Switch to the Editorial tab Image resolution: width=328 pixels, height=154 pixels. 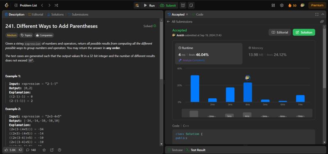(x=36, y=14)
